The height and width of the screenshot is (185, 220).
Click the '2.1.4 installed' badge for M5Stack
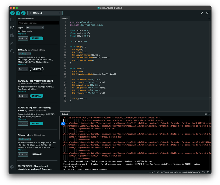point(24,54)
